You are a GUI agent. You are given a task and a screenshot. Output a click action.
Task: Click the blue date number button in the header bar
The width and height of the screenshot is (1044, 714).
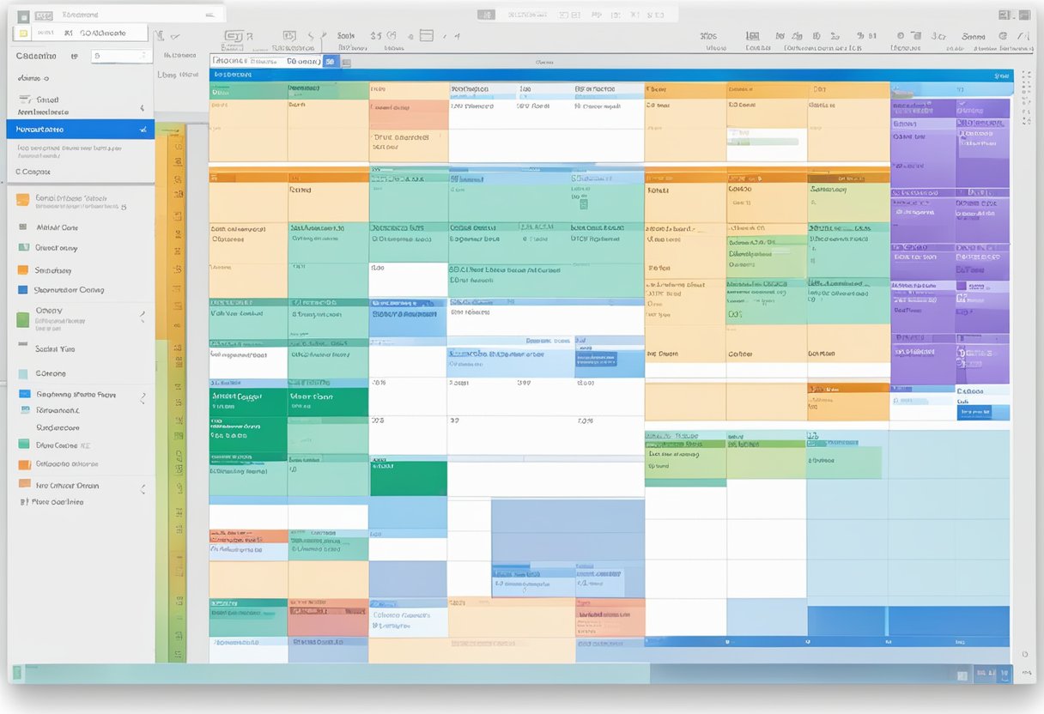(x=328, y=61)
